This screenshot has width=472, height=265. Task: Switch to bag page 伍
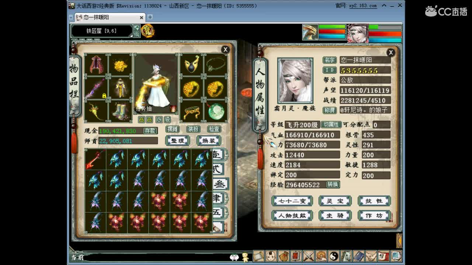[218, 212]
